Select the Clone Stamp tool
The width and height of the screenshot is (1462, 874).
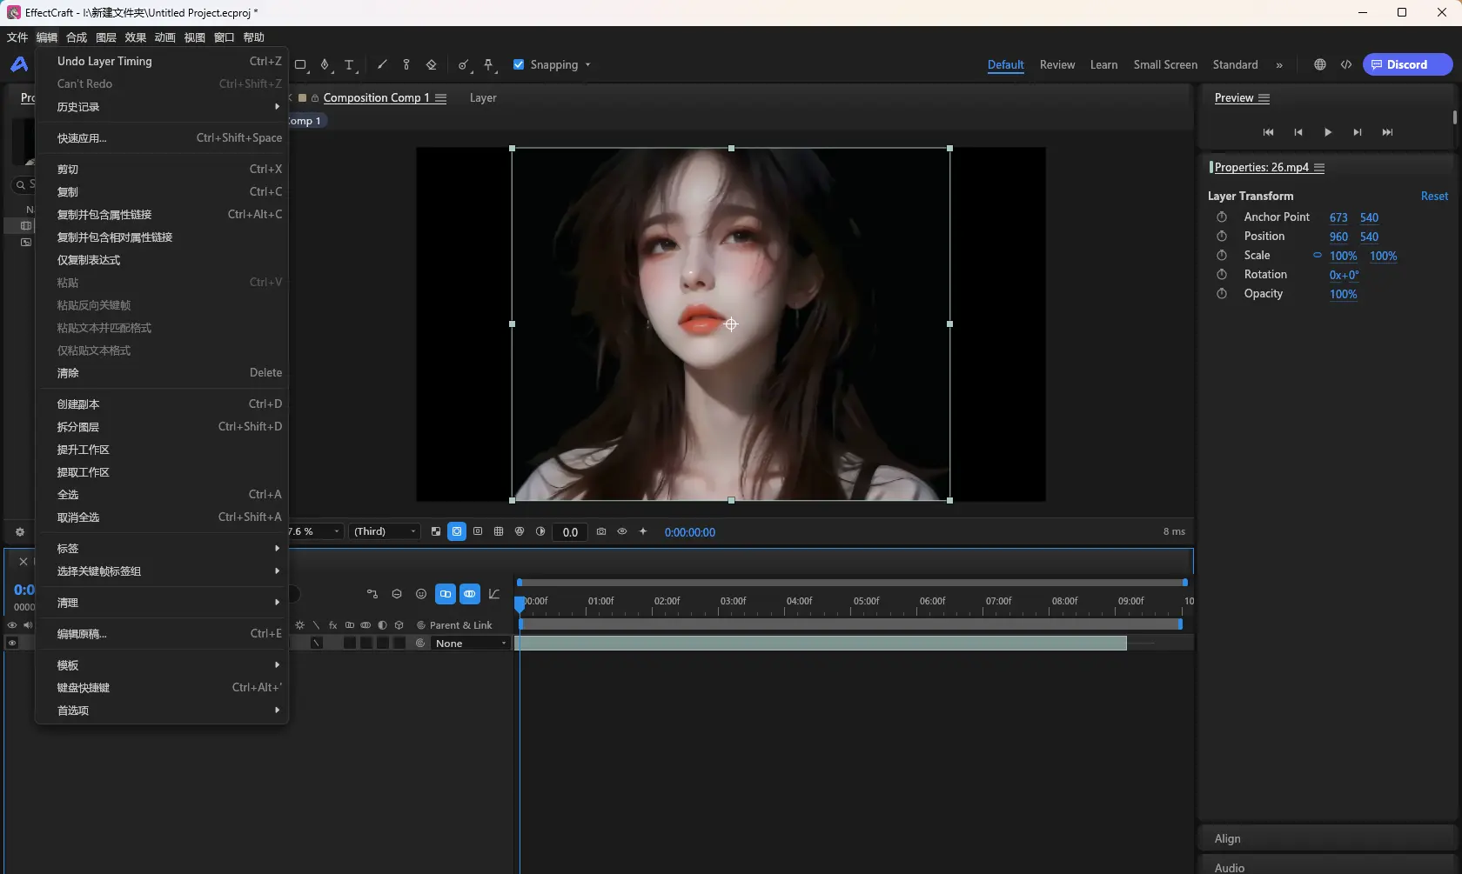coord(406,65)
